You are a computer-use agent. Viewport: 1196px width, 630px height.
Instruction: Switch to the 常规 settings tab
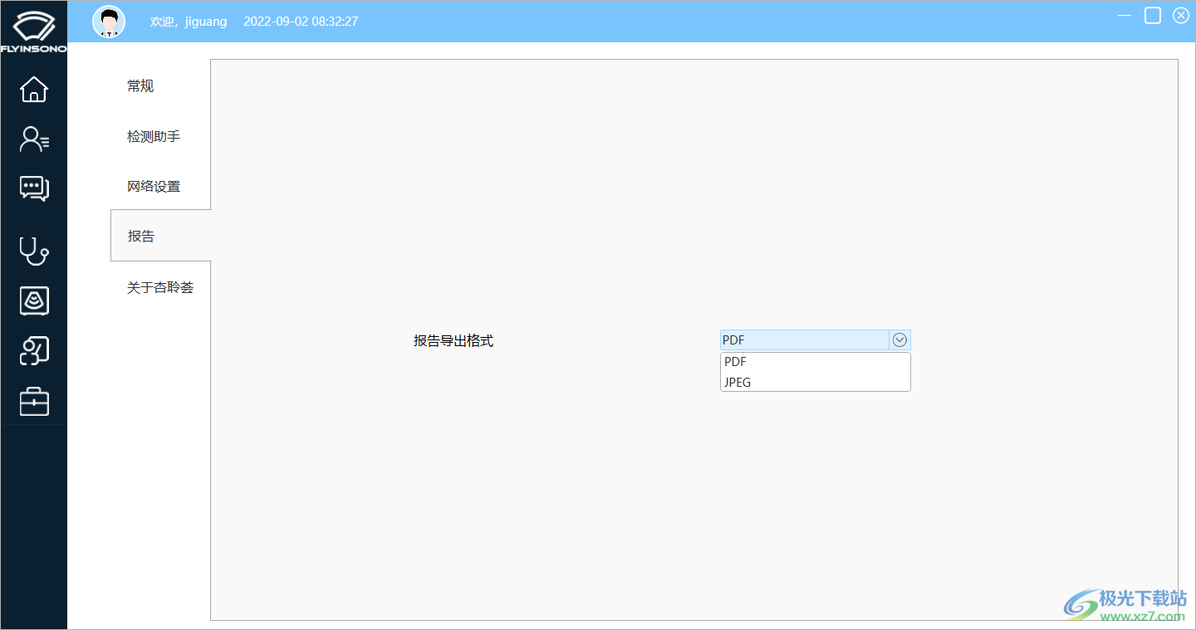point(140,86)
